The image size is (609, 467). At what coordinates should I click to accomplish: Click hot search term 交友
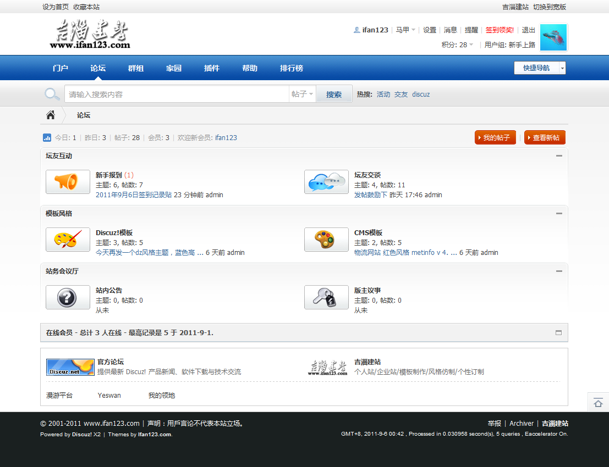401,94
